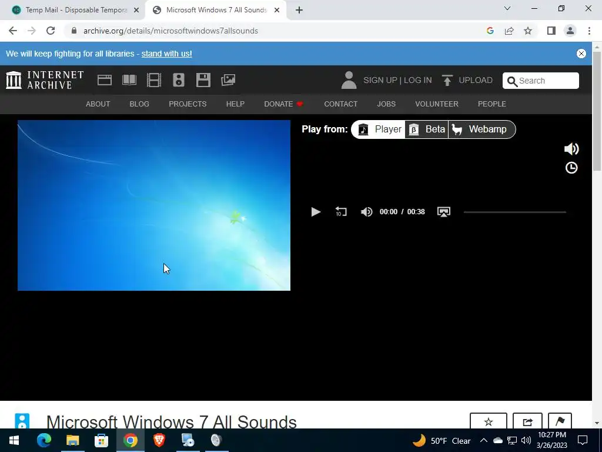Open the PROJECTS menu item
This screenshot has height=452, width=602.
[x=188, y=104]
